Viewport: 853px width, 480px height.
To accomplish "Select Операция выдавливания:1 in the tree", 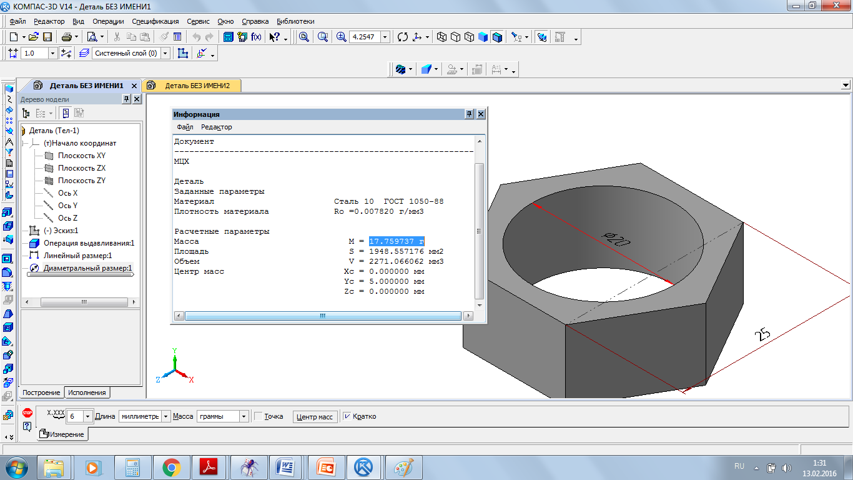I will (x=89, y=243).
